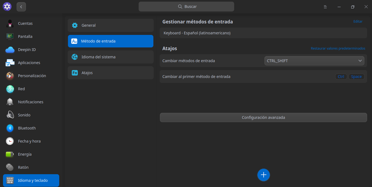Select the Deepin ID label in sidebar
The width and height of the screenshot is (372, 187).
(x=27, y=50)
